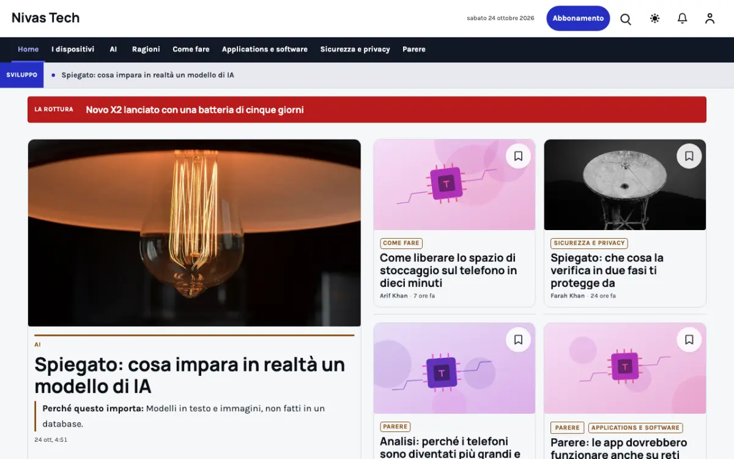Open Parere nav section
734x459 pixels.
(414, 50)
